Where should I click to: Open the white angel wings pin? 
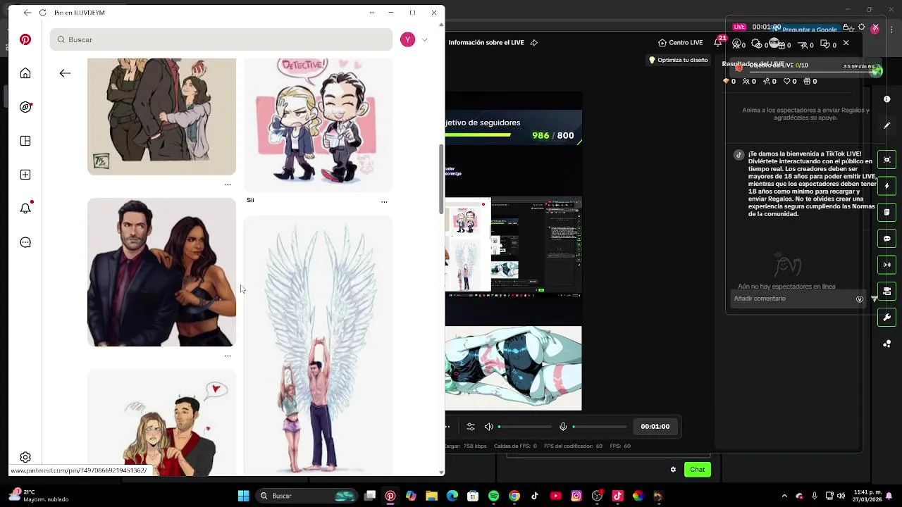pos(318,345)
